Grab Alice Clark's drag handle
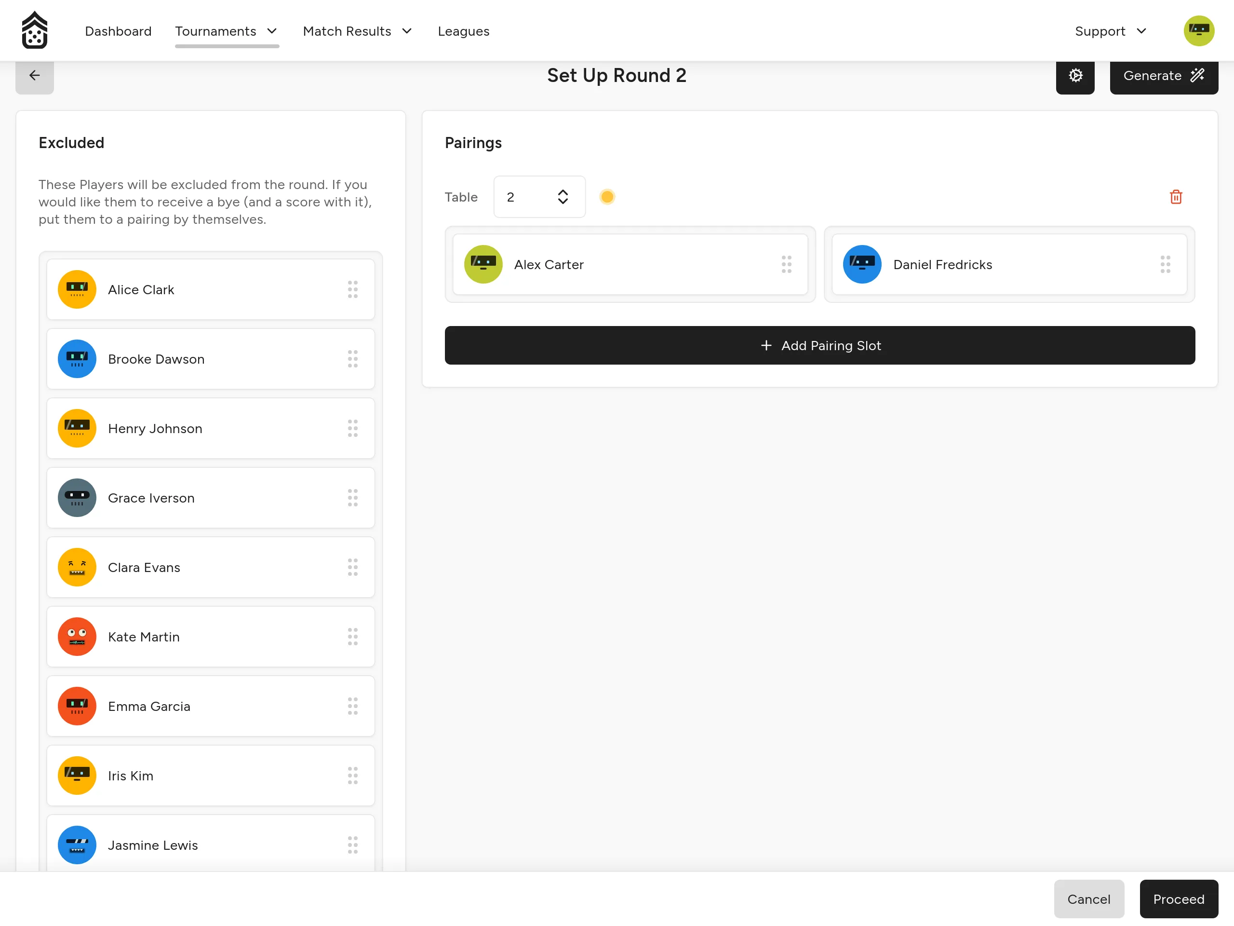Image resolution: width=1234 pixels, height=926 pixels. [352, 290]
